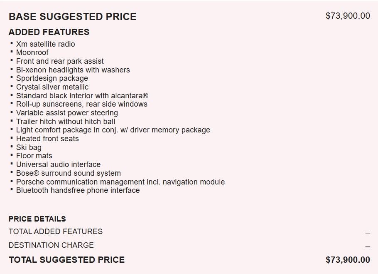Viewport: 378px width, 274px height.
Task: Select Variable assist power steering
Action: tap(67, 113)
